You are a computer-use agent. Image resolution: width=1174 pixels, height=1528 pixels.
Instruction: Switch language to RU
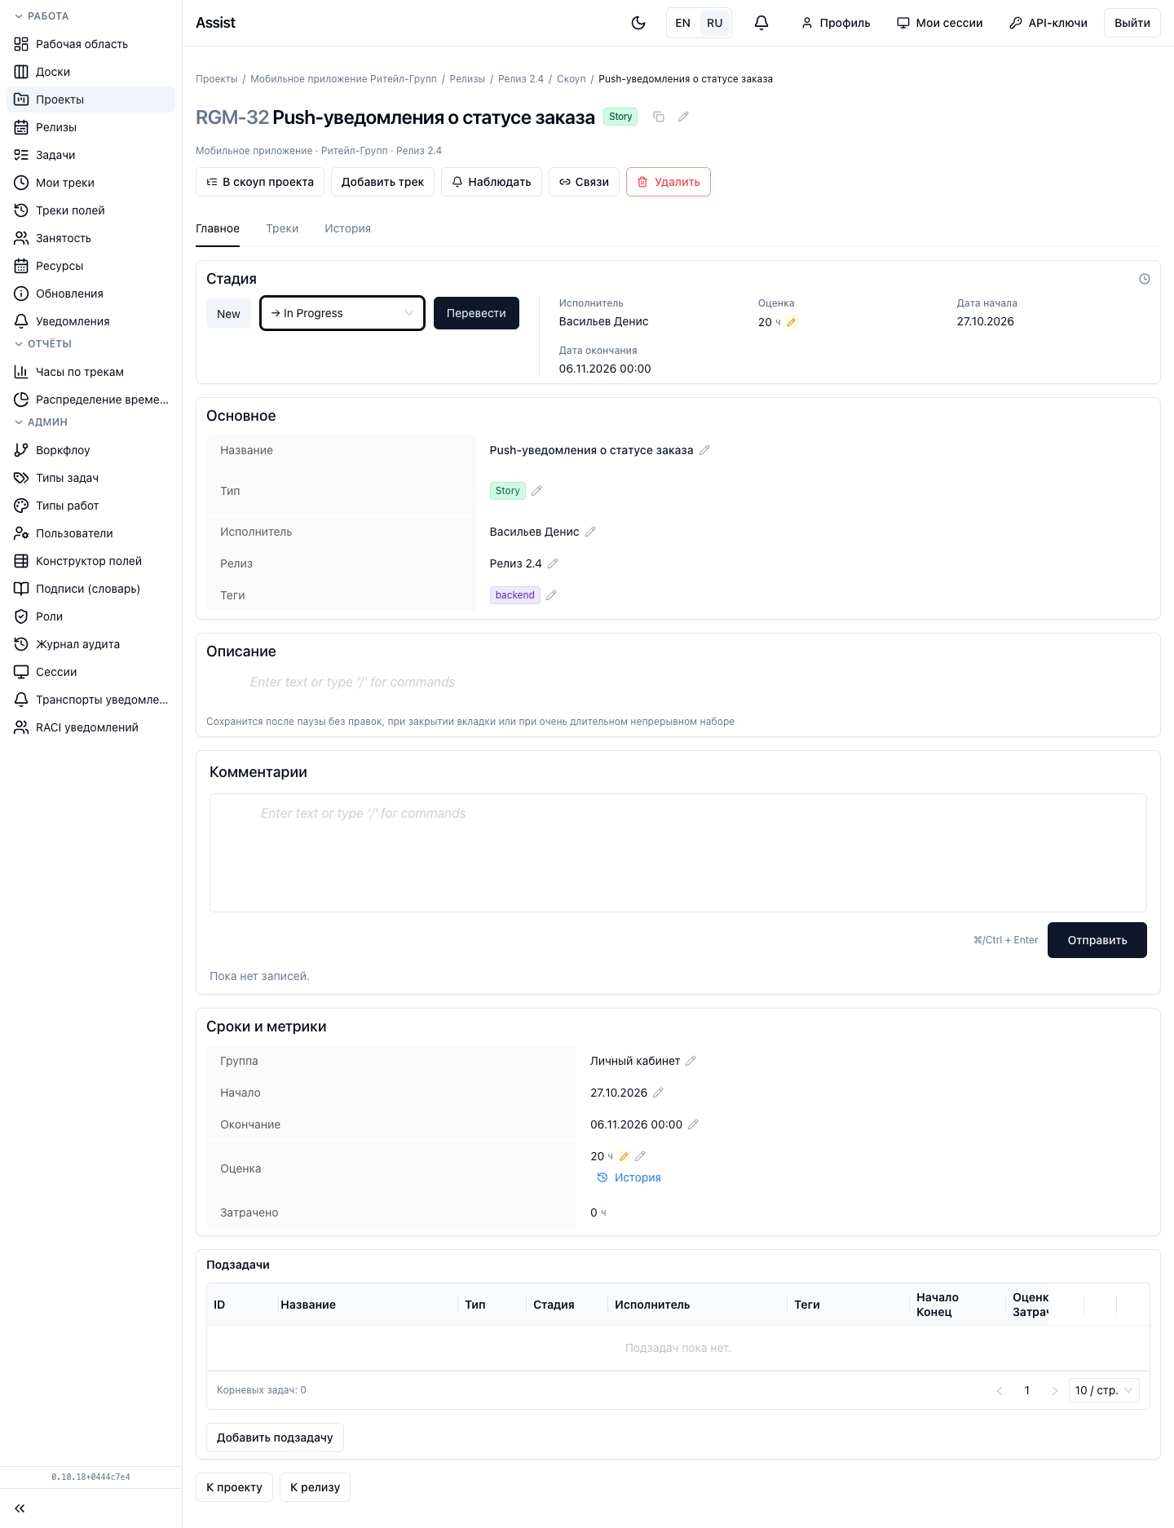pyautogui.click(x=715, y=23)
